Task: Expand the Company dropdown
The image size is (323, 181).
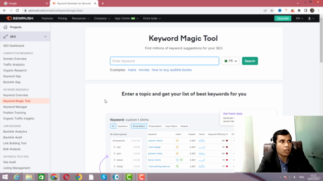Action: point(102,18)
